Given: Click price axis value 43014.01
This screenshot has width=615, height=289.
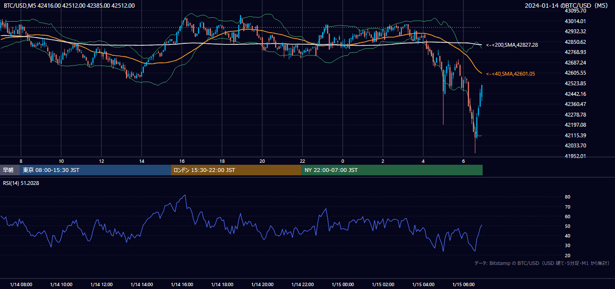Looking at the screenshot, I should (575, 21).
